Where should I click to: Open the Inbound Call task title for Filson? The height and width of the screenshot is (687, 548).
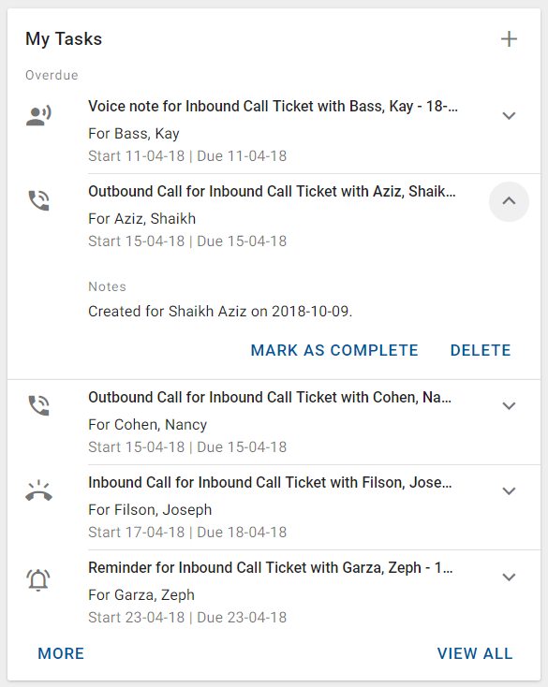tap(270, 483)
